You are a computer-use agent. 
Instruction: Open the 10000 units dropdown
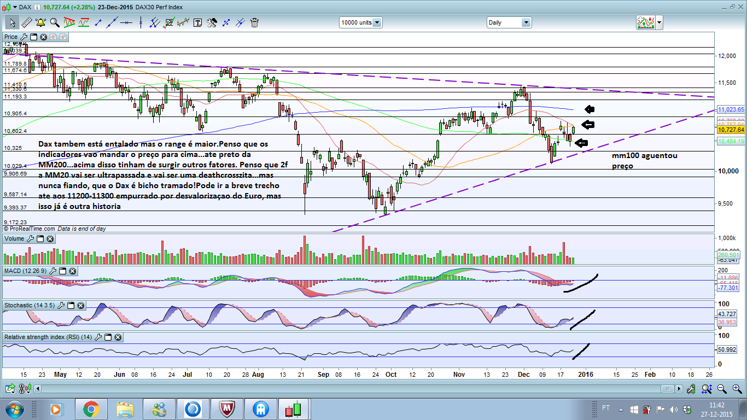click(x=377, y=22)
